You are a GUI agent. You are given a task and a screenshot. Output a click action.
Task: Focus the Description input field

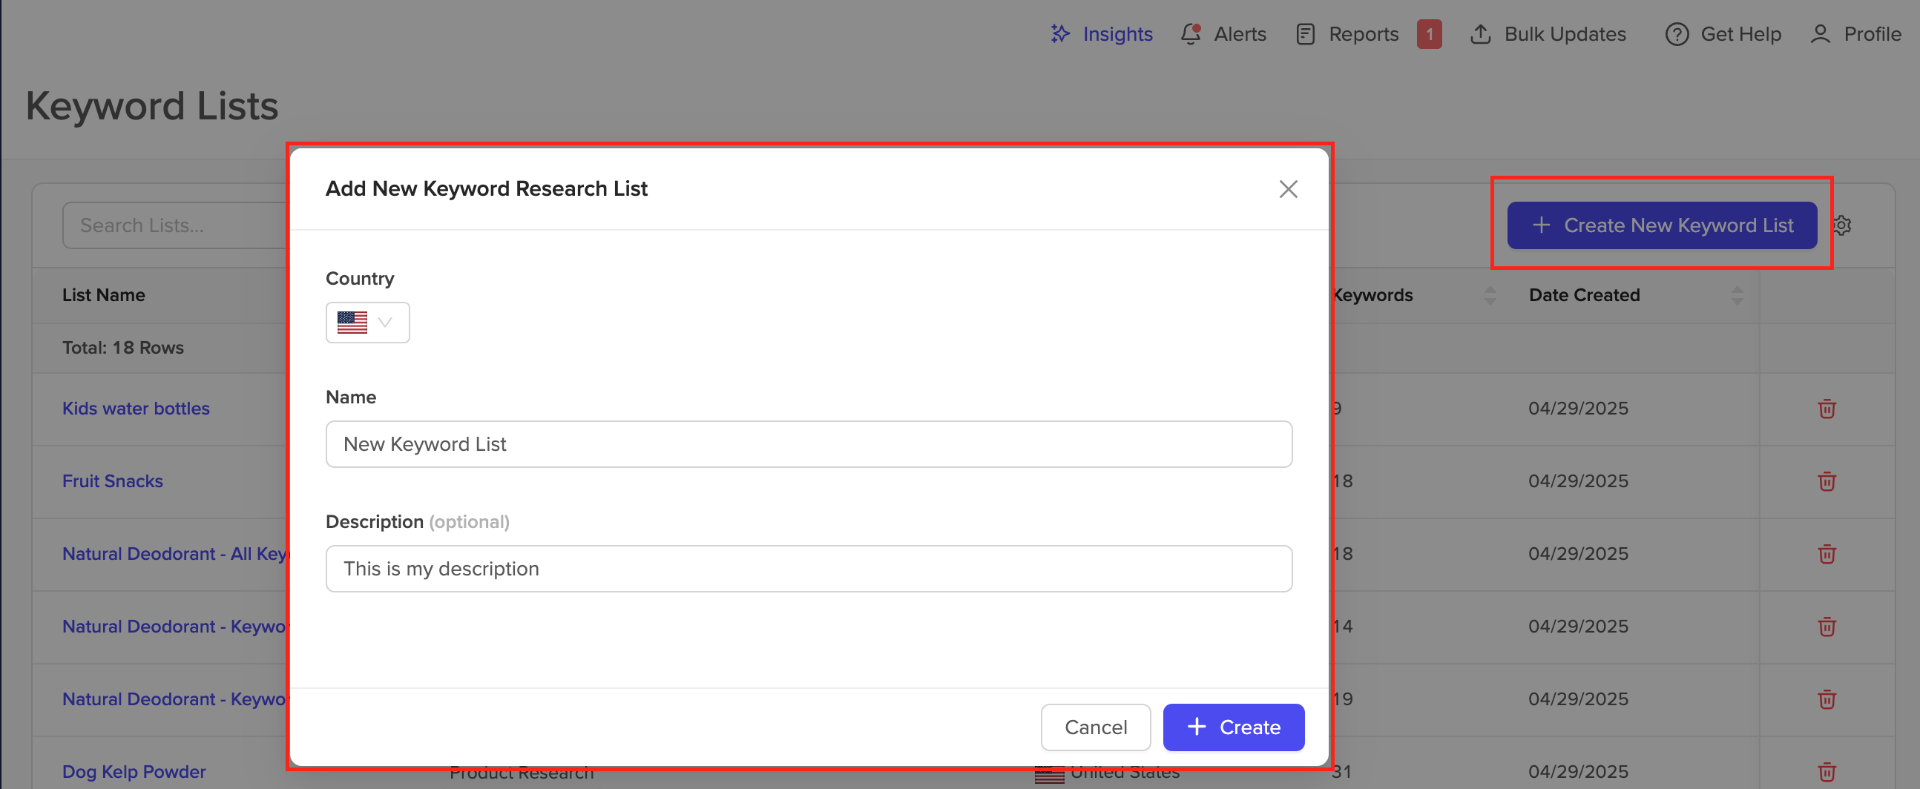(x=809, y=569)
